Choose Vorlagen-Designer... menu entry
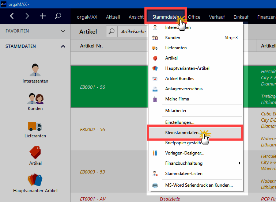 tap(195, 153)
